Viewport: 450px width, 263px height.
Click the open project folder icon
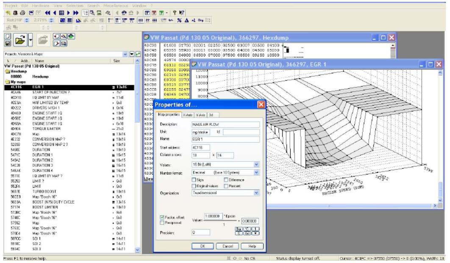(19, 40)
